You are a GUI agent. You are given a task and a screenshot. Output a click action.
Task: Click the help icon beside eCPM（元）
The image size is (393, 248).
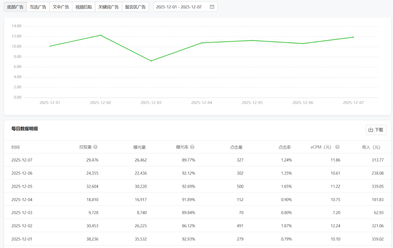click(x=337, y=147)
